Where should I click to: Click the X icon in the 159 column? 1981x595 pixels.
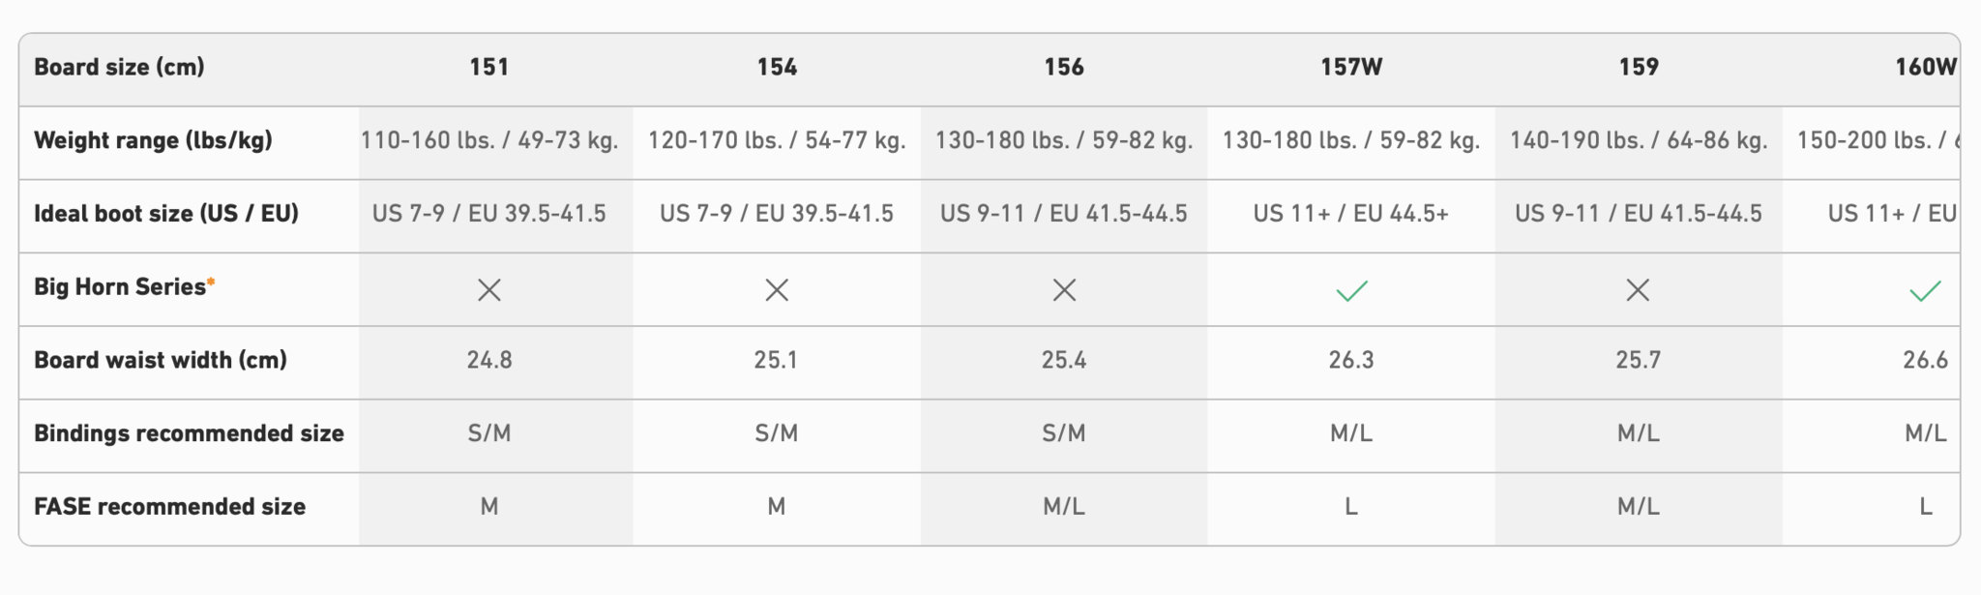pos(1638,290)
